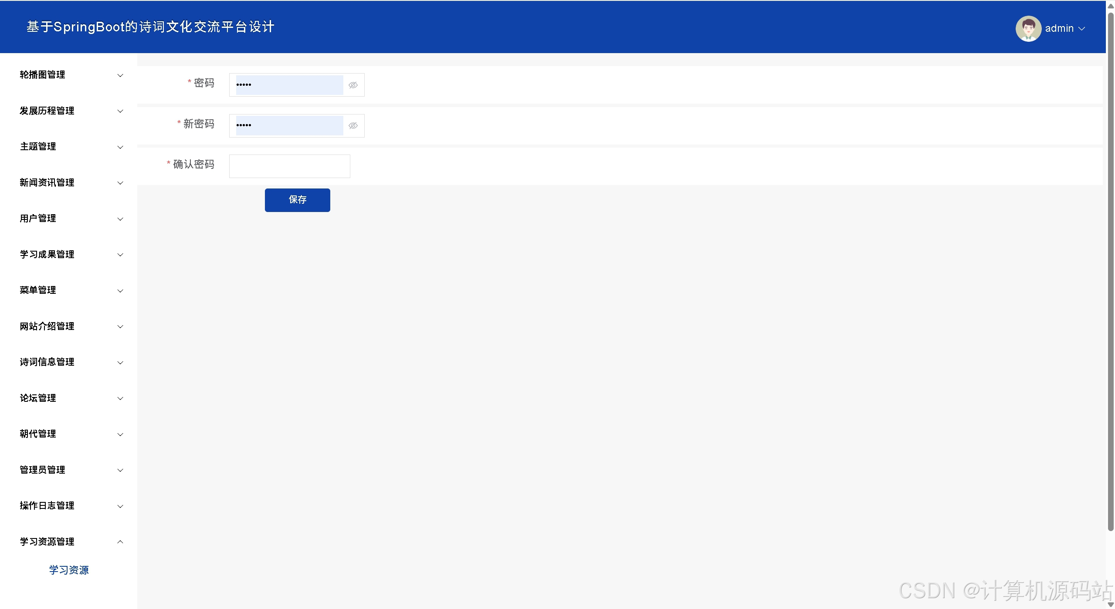Click the 保存 button
Screen dimensions: 1115x609
(x=298, y=200)
